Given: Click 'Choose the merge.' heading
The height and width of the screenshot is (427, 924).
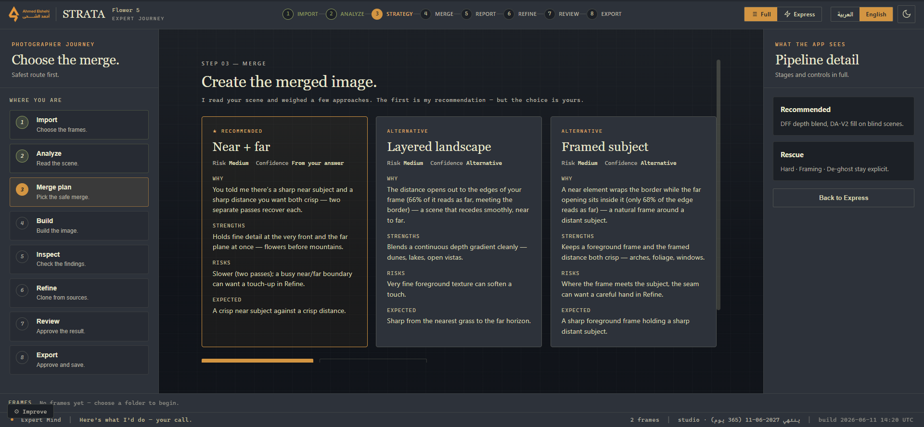Looking at the screenshot, I should (65, 60).
